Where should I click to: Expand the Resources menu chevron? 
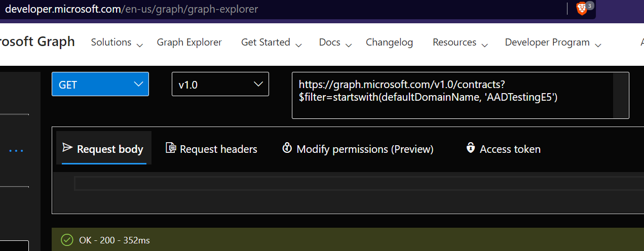(x=484, y=45)
